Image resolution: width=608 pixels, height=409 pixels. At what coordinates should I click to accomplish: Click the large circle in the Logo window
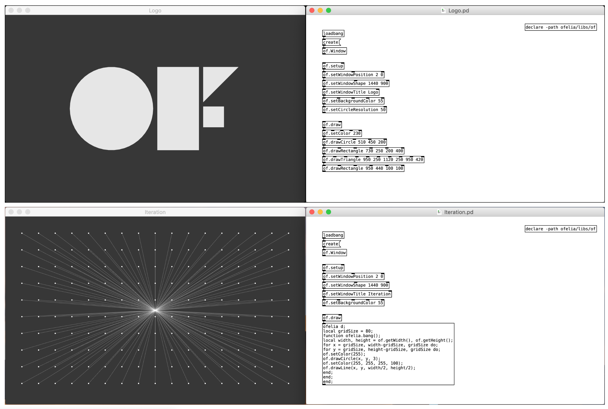pyautogui.click(x=111, y=109)
